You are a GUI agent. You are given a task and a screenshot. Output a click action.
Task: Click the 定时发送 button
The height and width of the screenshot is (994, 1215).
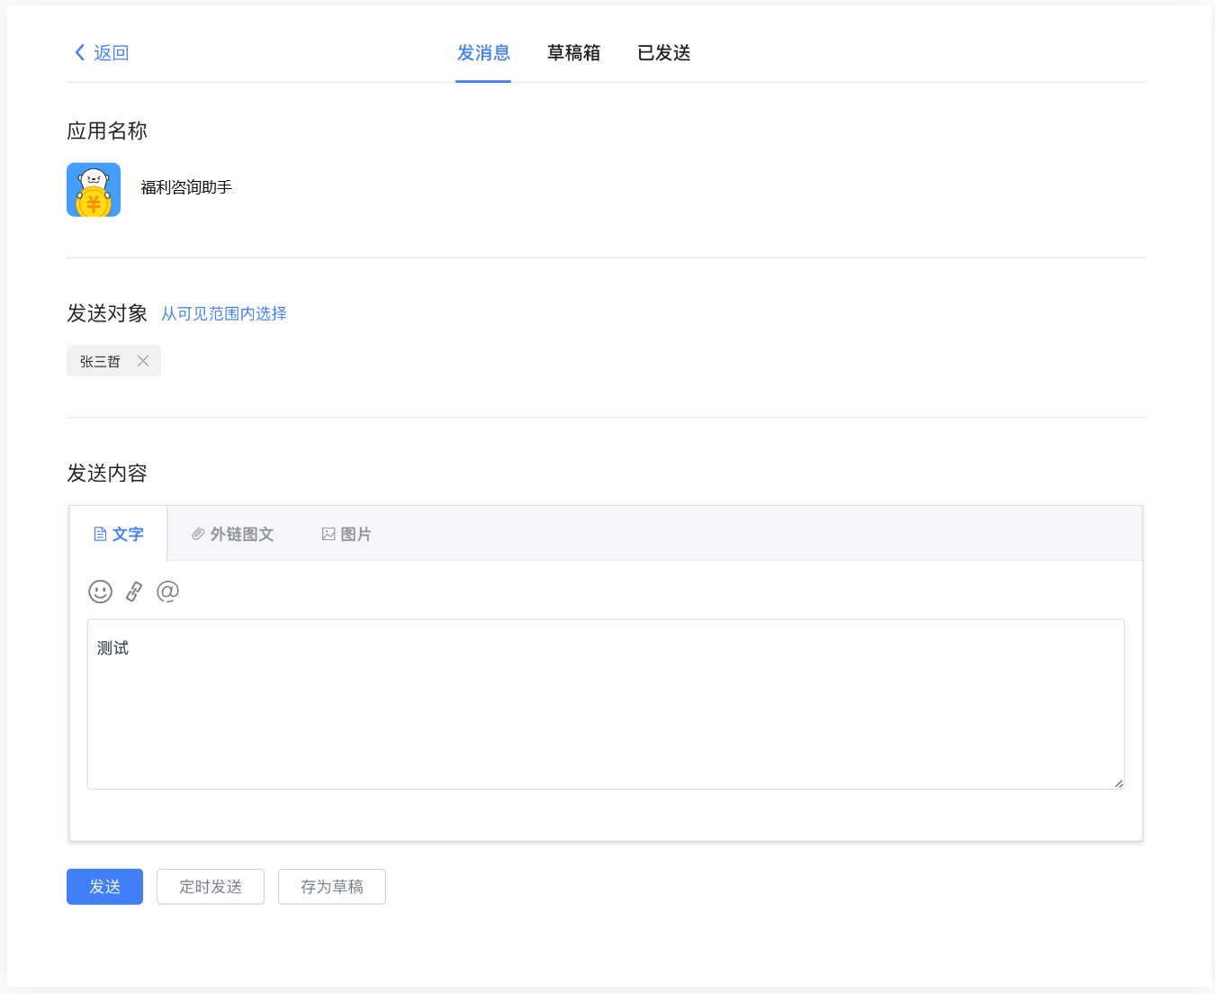click(210, 886)
